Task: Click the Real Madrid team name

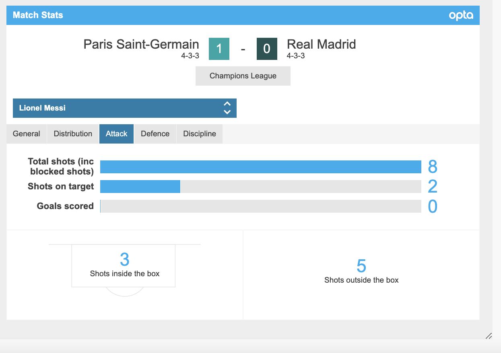Action: [x=322, y=44]
